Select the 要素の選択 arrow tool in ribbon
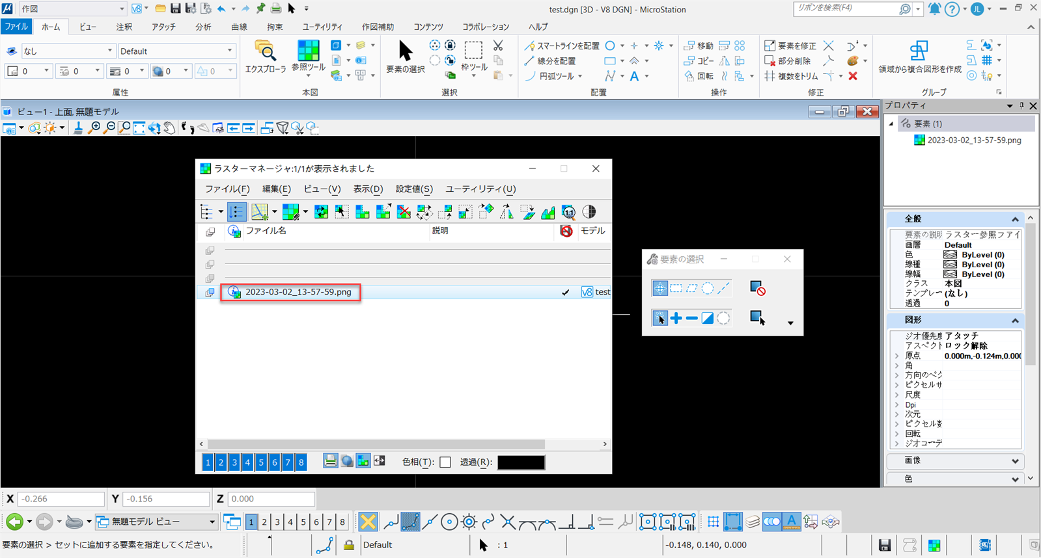1041x558 pixels. tap(405, 56)
